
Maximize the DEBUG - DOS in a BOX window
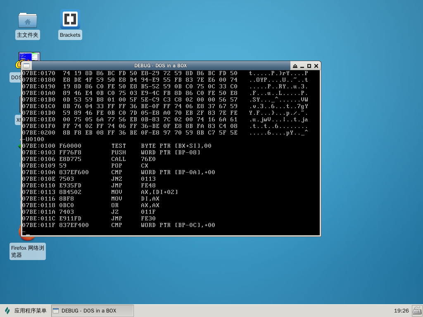[x=309, y=66]
